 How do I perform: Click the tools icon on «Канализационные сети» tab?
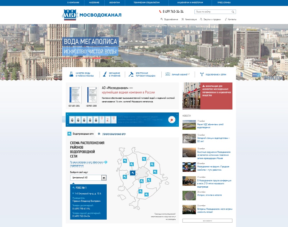click(x=99, y=134)
